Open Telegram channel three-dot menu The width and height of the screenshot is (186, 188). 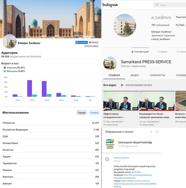[151, 132]
